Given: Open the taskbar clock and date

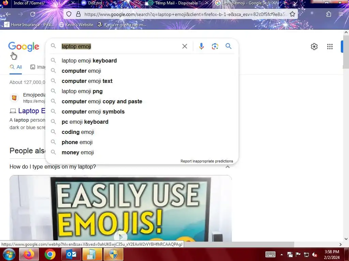Looking at the screenshot, I should click(x=332, y=255).
